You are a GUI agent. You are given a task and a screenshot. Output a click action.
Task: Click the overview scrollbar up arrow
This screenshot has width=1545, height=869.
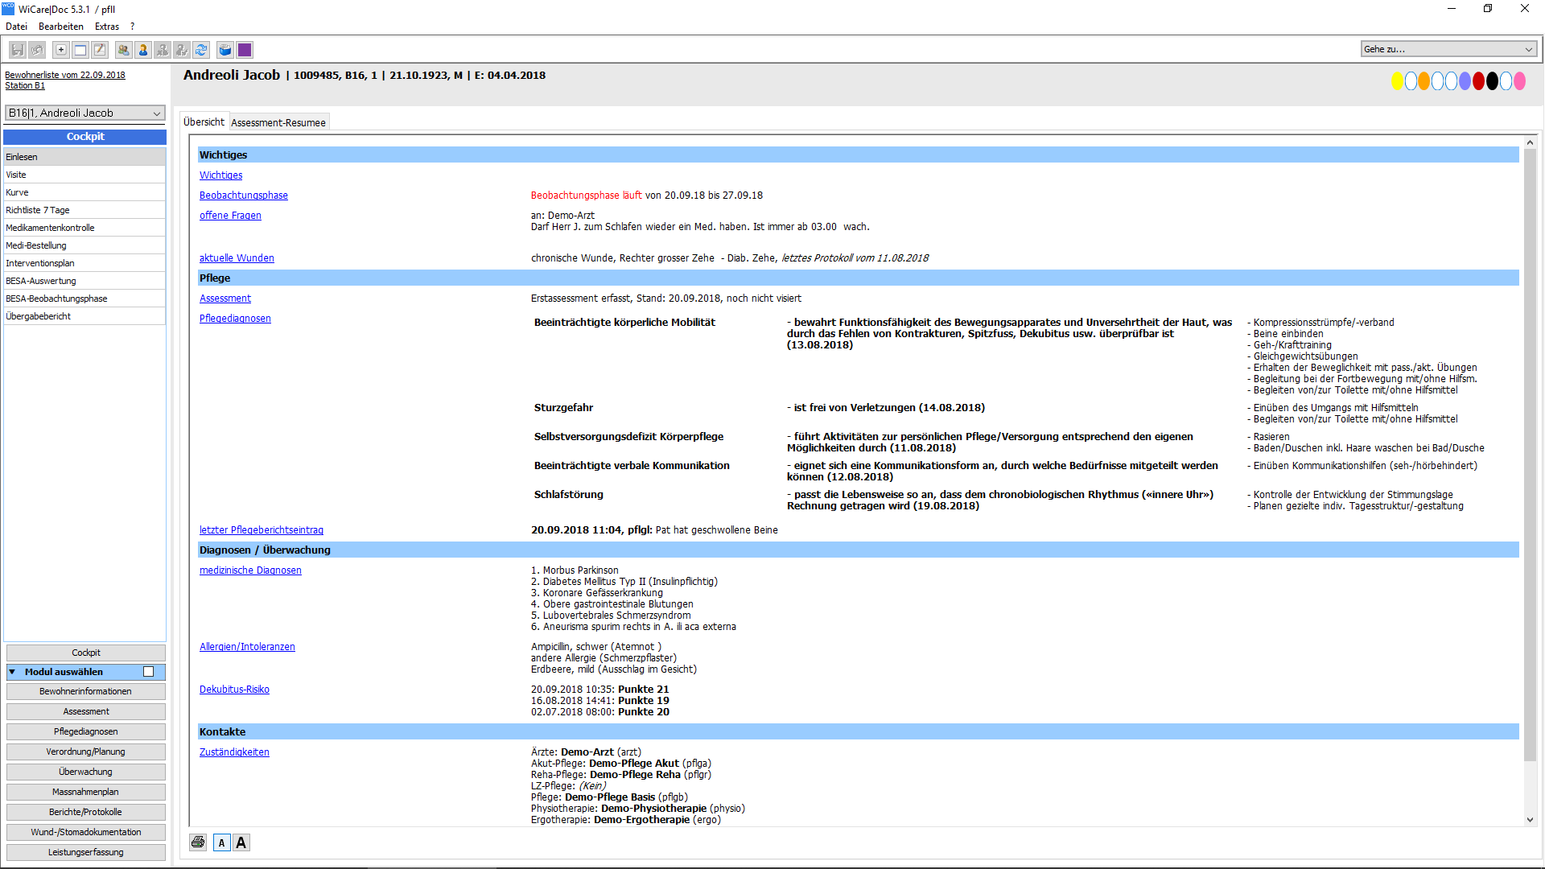tap(1530, 142)
